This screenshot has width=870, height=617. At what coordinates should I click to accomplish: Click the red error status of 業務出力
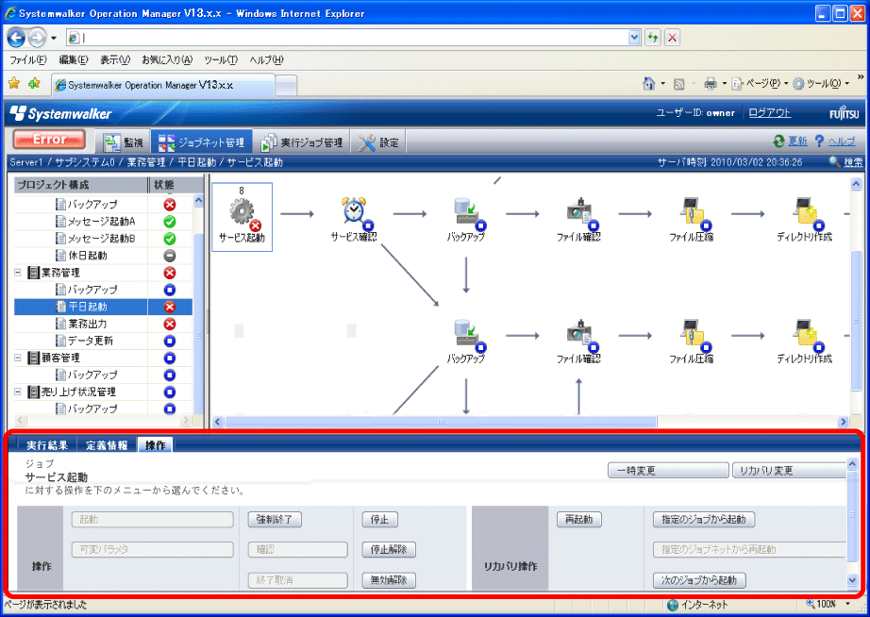tap(170, 324)
